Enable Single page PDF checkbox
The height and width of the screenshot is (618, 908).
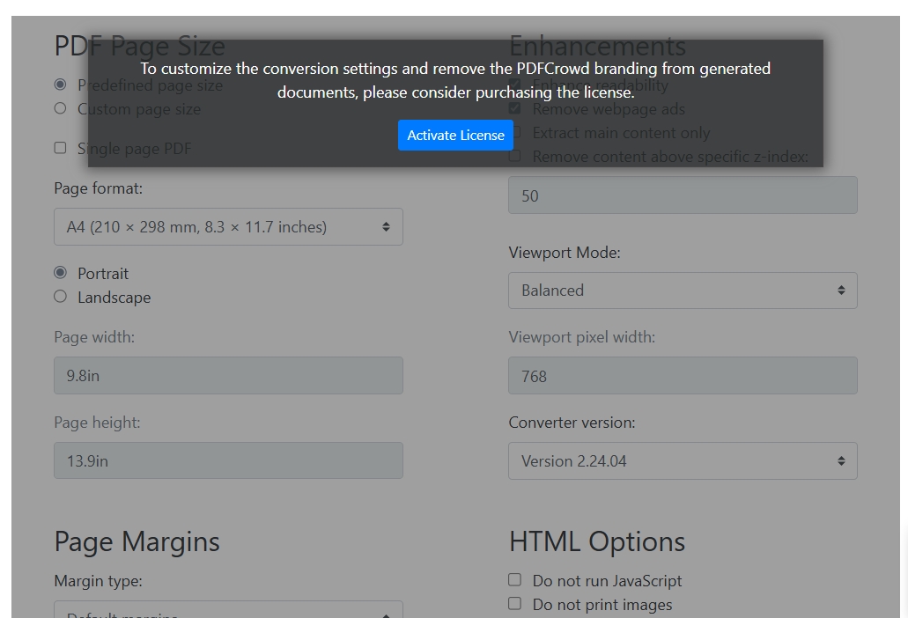[x=60, y=148]
